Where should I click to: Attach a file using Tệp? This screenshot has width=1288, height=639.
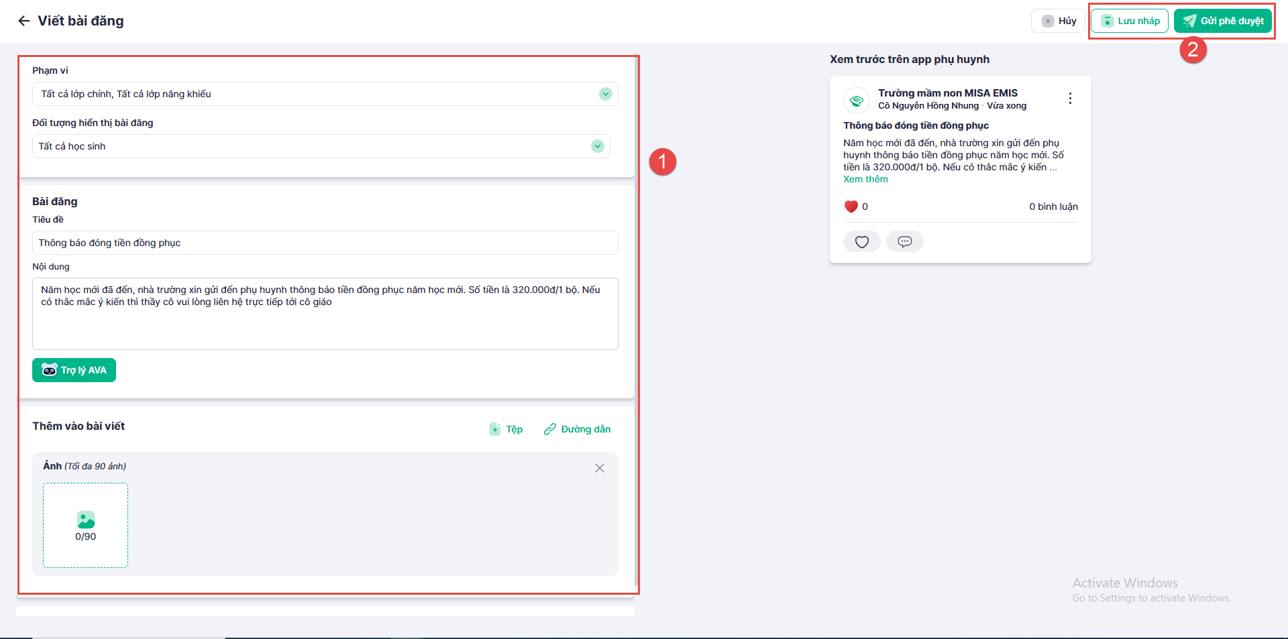(x=506, y=429)
